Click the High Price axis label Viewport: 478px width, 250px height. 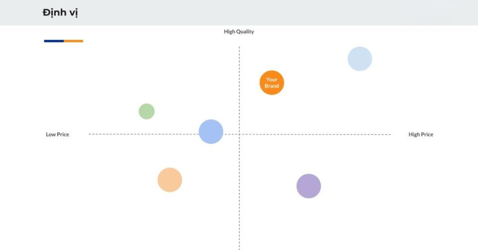click(x=421, y=135)
